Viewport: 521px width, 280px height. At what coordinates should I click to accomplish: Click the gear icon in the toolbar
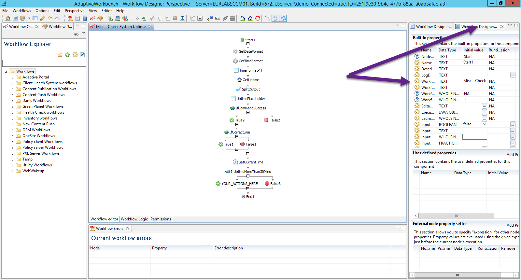coord(175,18)
